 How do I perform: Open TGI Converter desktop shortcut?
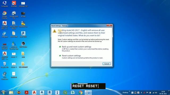click(5, 76)
